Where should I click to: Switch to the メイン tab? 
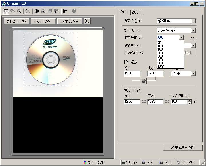coord(124,12)
